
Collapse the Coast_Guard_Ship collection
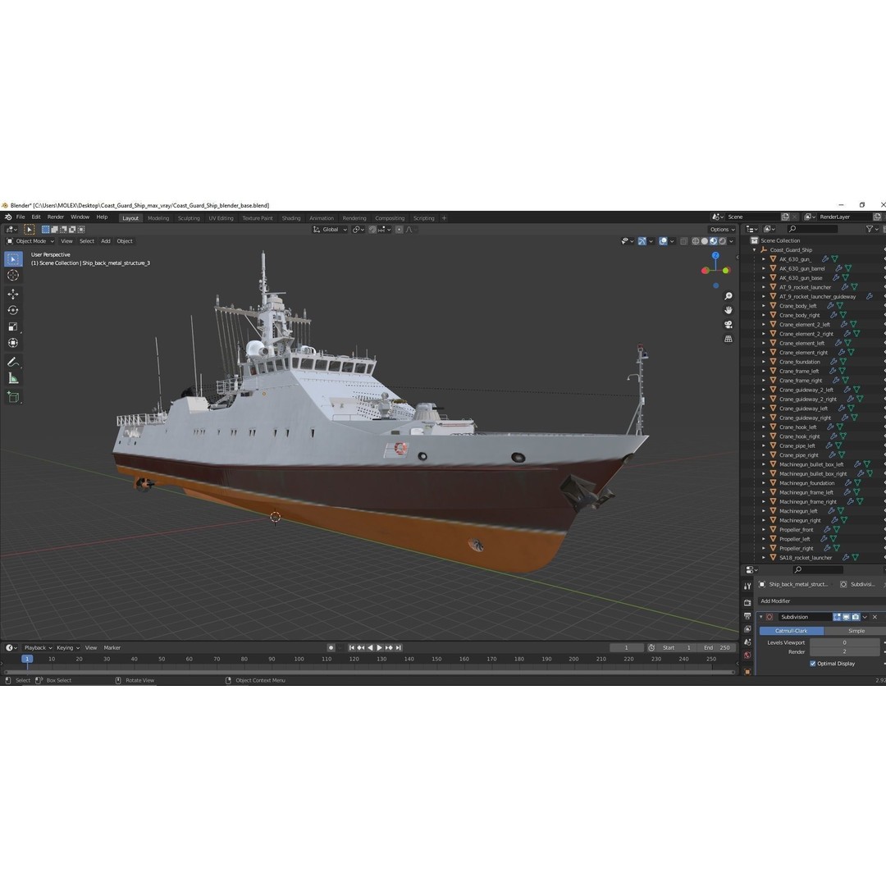[x=755, y=249]
